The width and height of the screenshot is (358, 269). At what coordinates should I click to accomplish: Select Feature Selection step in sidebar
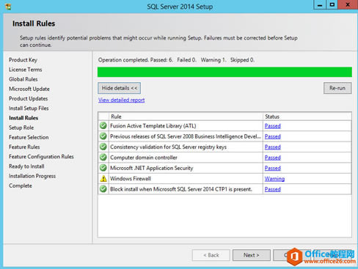[29, 137]
